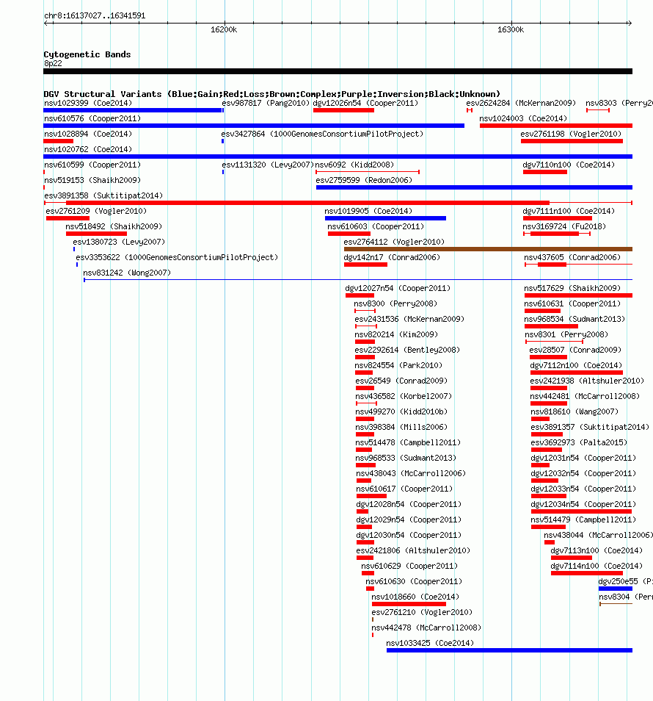Open esv2292614 (Bentley2008) variant
653x701 pixels.
407,350
